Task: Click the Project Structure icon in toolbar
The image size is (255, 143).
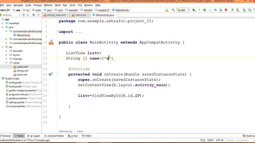Action: coord(250,10)
